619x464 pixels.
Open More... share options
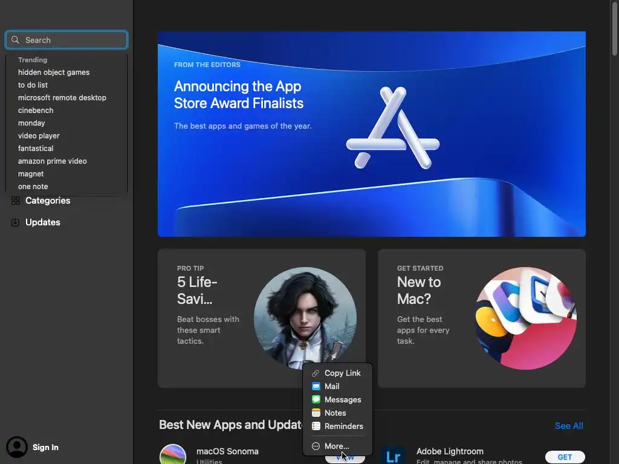(x=337, y=446)
